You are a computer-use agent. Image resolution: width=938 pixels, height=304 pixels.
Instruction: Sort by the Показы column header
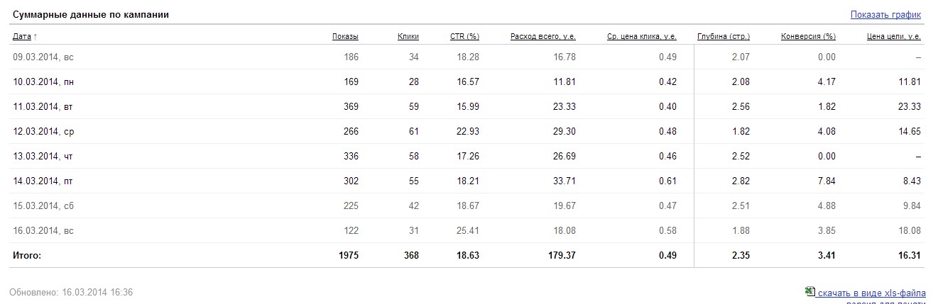click(x=345, y=36)
